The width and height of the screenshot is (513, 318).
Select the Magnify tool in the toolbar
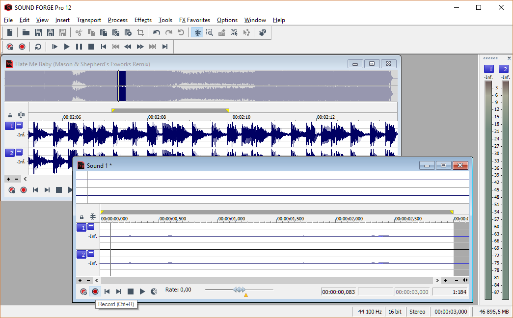(x=210, y=32)
